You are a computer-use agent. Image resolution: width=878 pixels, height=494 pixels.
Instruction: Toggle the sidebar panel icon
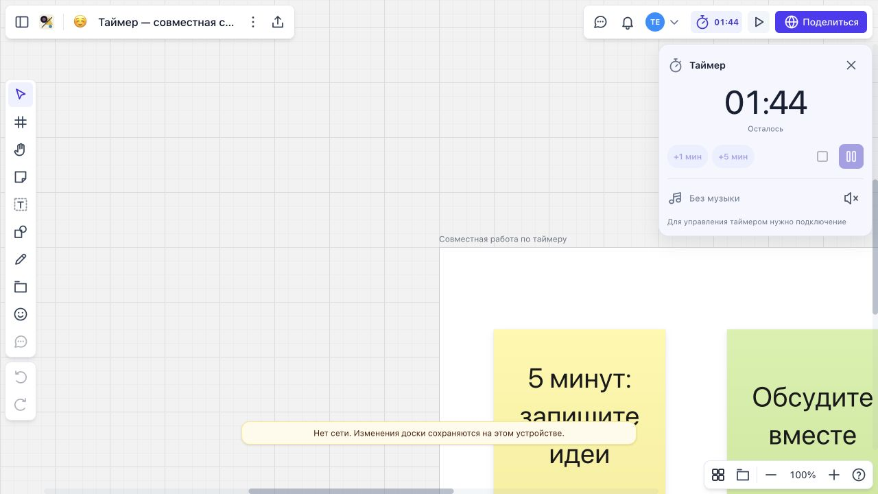pyautogui.click(x=22, y=22)
